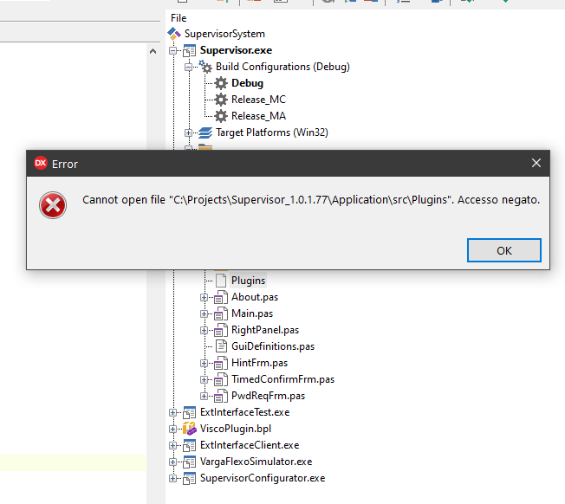Select the Plugins entry label
This screenshot has width=565, height=504.
point(248,281)
